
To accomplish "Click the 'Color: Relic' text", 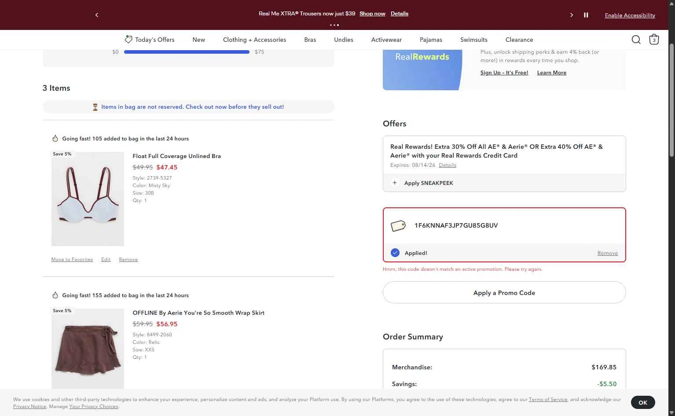I will 146,342.
